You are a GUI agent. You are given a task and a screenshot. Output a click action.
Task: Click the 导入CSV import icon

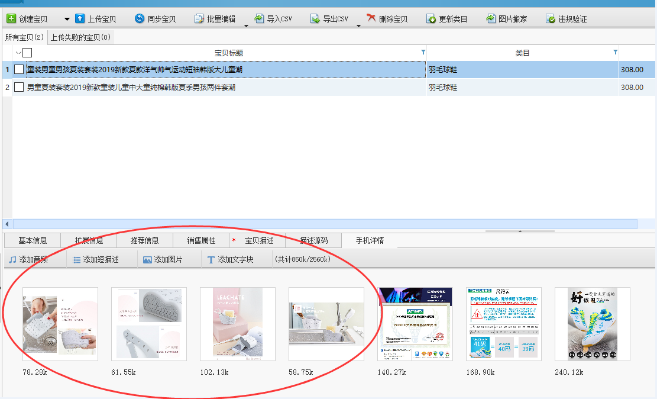click(259, 19)
